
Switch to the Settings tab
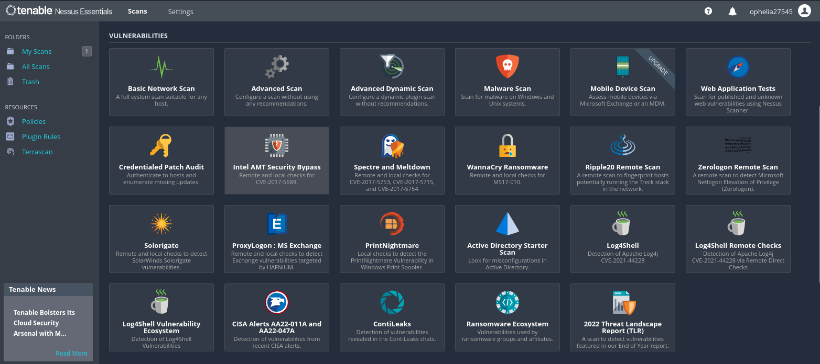[180, 12]
